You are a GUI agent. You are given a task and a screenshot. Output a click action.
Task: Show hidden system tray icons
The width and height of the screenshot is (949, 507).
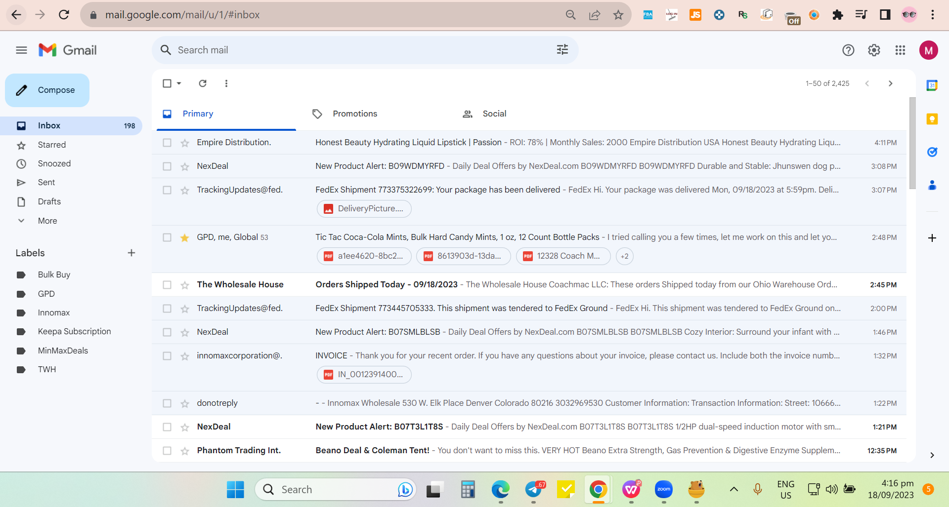[x=734, y=489]
